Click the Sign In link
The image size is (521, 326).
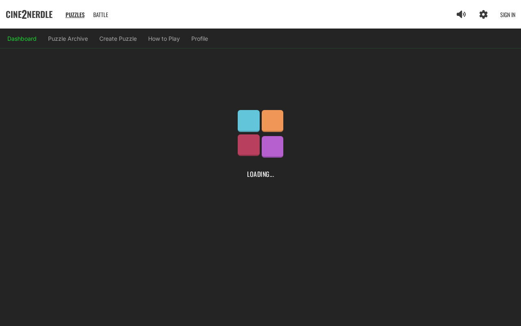508,15
